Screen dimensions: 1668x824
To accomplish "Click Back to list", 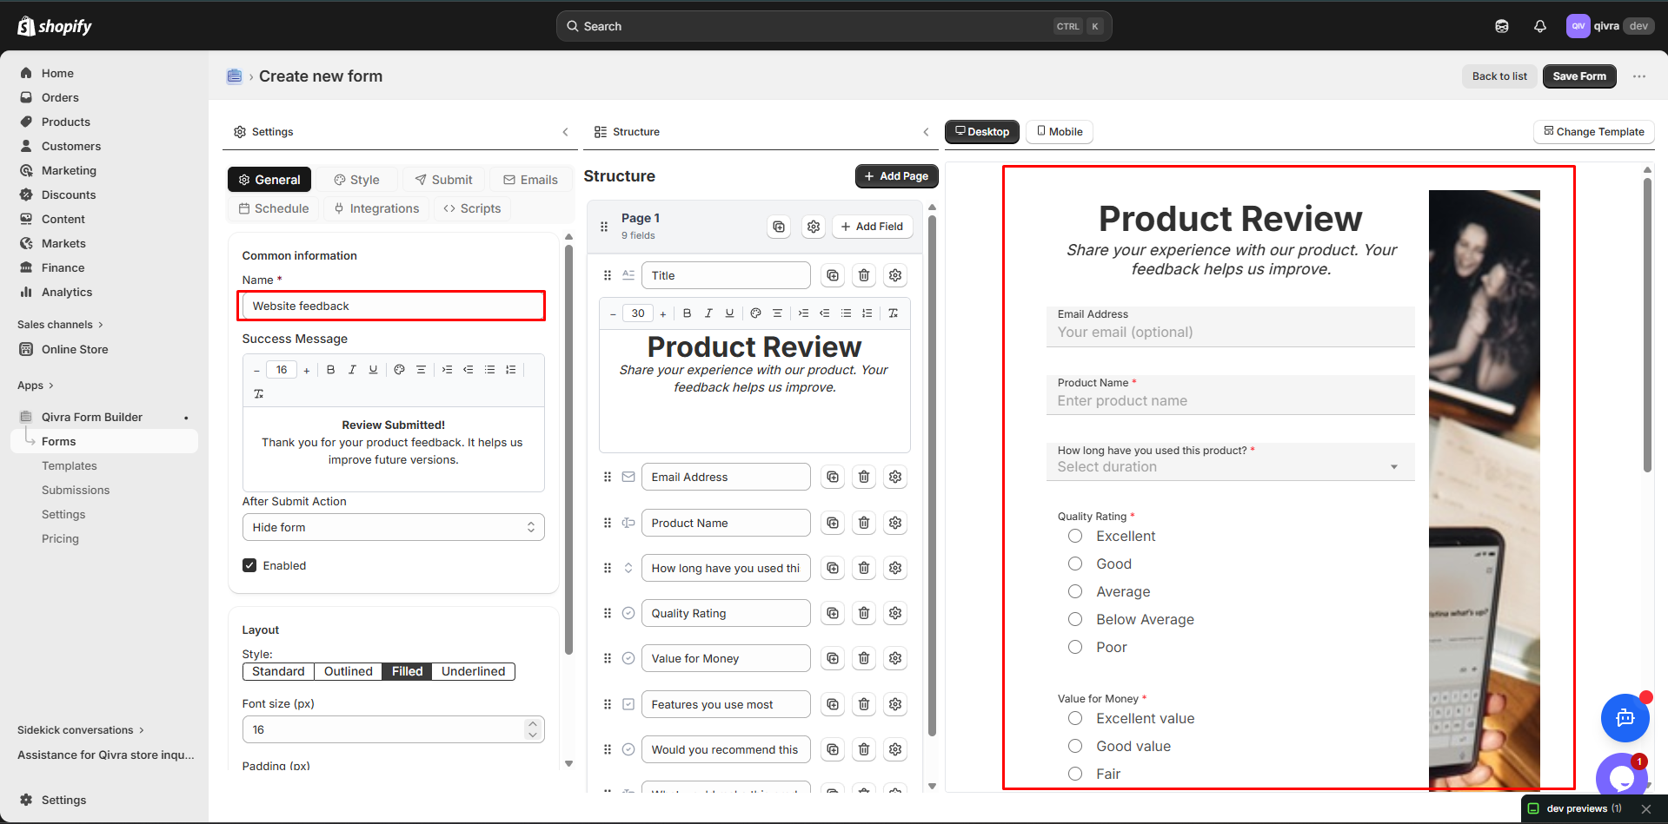I will point(1499,76).
